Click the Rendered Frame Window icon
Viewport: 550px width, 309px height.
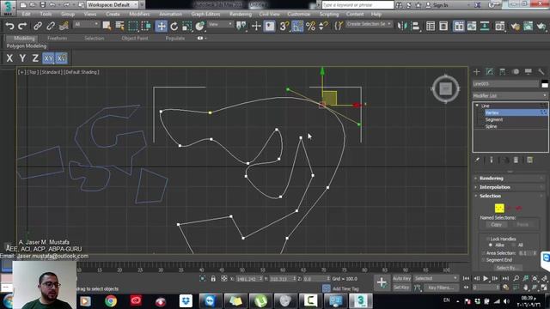click(x=528, y=26)
